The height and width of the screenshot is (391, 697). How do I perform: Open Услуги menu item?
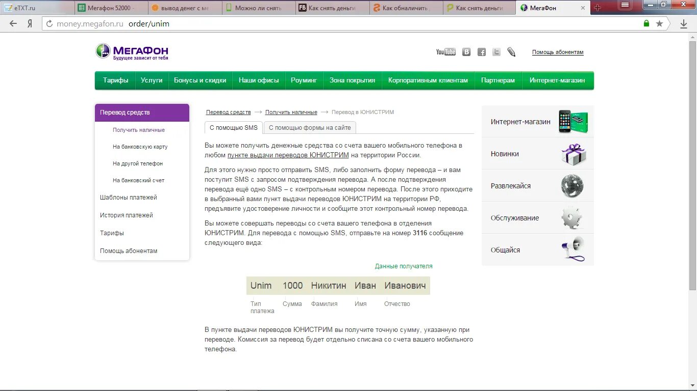pos(152,80)
